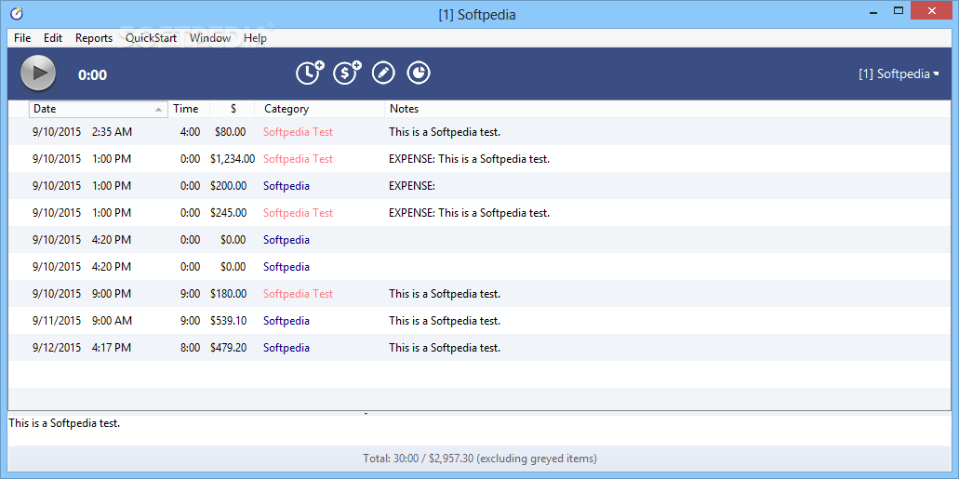Start the timer with the play button
This screenshot has width=959, height=479.
(38, 73)
